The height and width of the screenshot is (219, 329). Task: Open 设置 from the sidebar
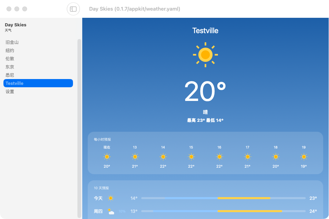[38, 92]
